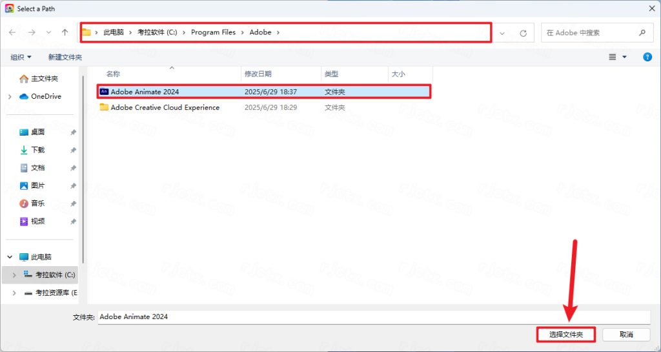The width and height of the screenshot is (661, 352).
Task: Click the blue Help question mark icon
Action: pos(647,57)
